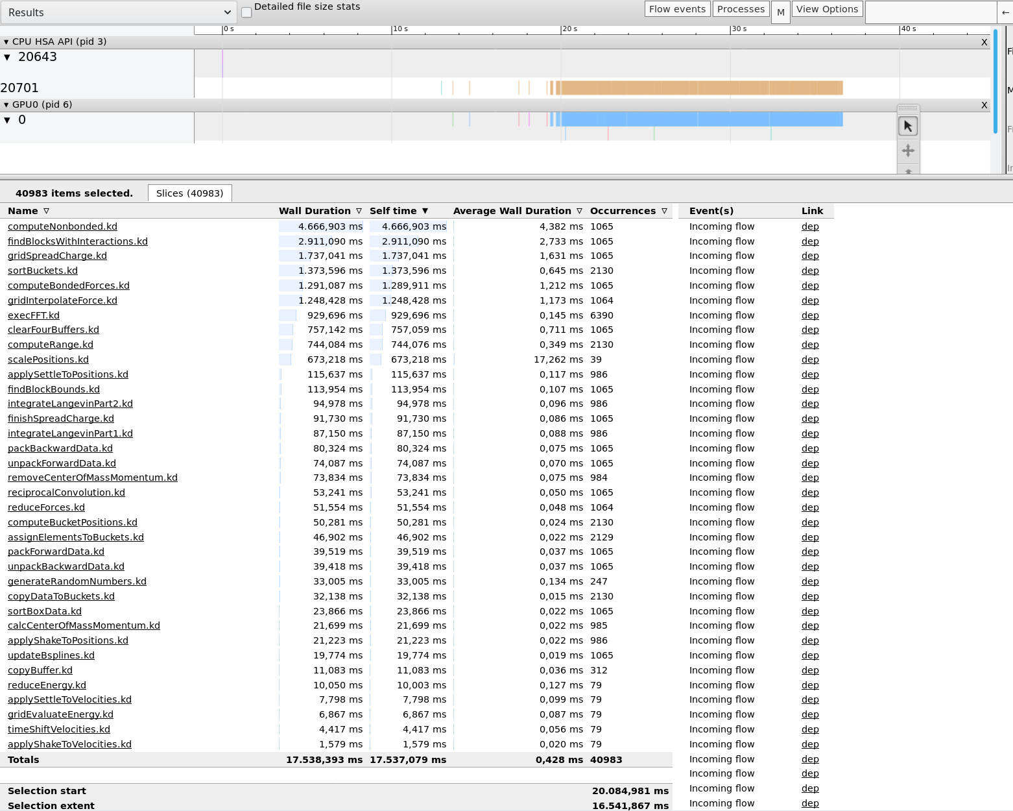Collapse thread 20643 in CPU HSA API
The image size is (1013, 811).
(x=8, y=56)
